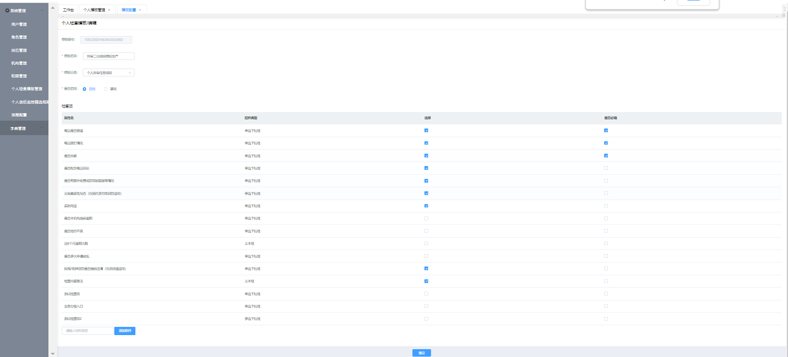Click sidebar scroll down arrow

tap(53, 354)
